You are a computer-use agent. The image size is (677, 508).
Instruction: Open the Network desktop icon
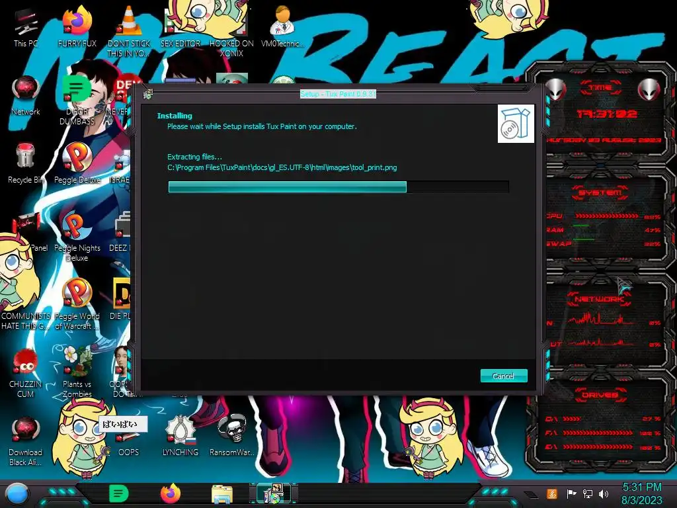[26, 96]
